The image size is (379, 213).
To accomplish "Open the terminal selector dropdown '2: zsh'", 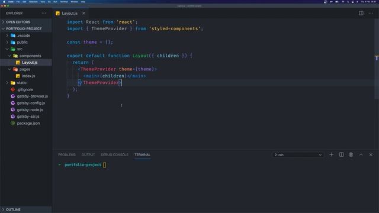I will tap(298, 155).
